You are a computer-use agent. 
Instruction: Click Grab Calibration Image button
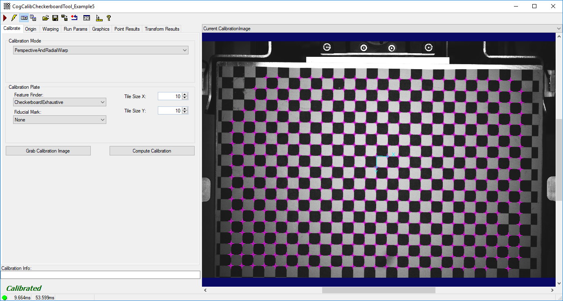(48, 151)
